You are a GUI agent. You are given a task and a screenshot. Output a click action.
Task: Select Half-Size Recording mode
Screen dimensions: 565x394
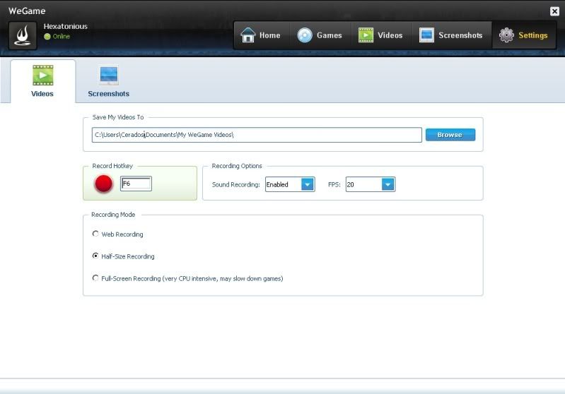pos(95,256)
